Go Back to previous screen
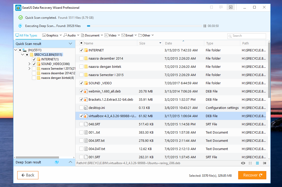Viewport: 282px width, 187px height. (28, 175)
